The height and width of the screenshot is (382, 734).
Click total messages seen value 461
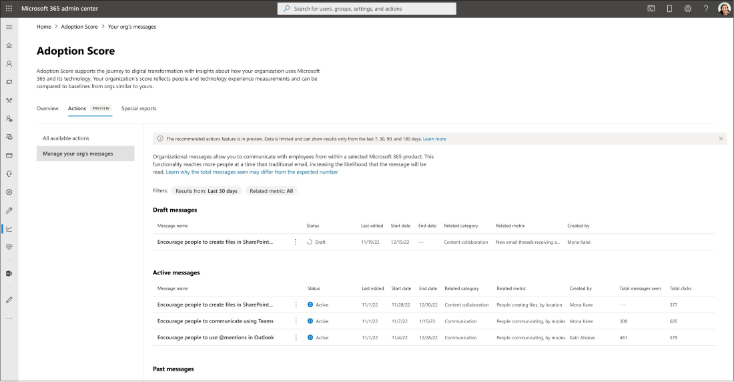pyautogui.click(x=623, y=337)
